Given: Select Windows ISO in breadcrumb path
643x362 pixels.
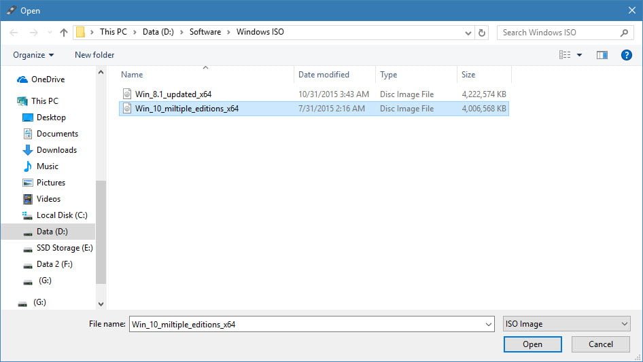Looking at the screenshot, I should click(x=260, y=32).
